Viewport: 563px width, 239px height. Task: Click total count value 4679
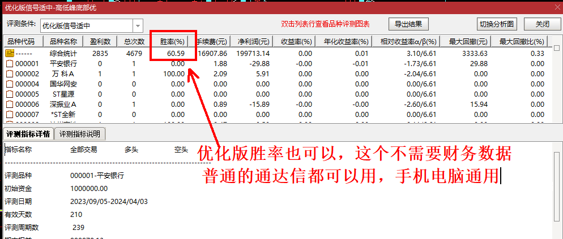pos(134,54)
